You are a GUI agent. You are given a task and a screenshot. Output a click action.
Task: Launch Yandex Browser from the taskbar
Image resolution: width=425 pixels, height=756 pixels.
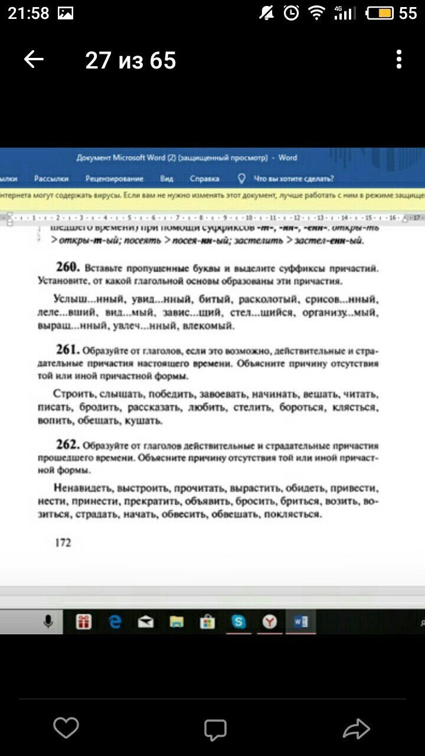[270, 621]
